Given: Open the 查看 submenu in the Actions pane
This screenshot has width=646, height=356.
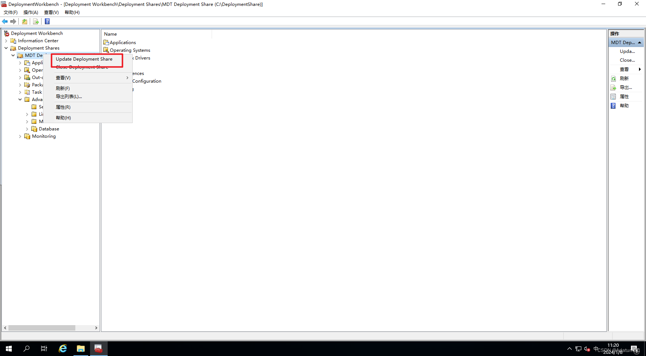Looking at the screenshot, I should pos(626,69).
